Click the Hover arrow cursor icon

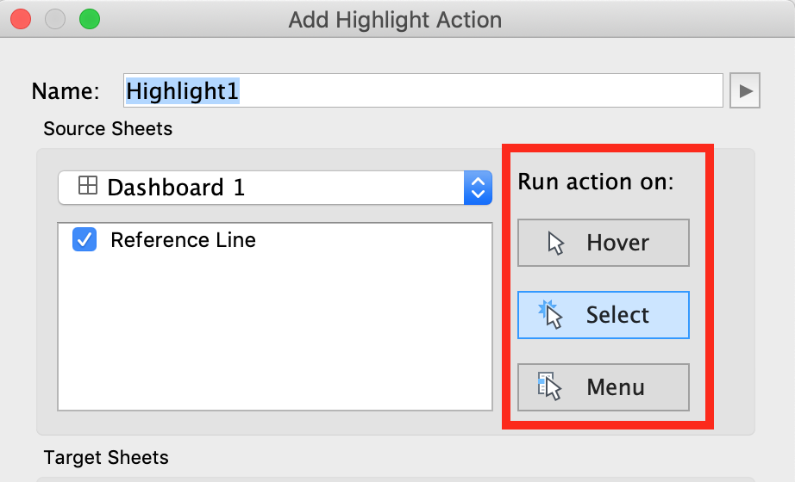click(x=556, y=244)
